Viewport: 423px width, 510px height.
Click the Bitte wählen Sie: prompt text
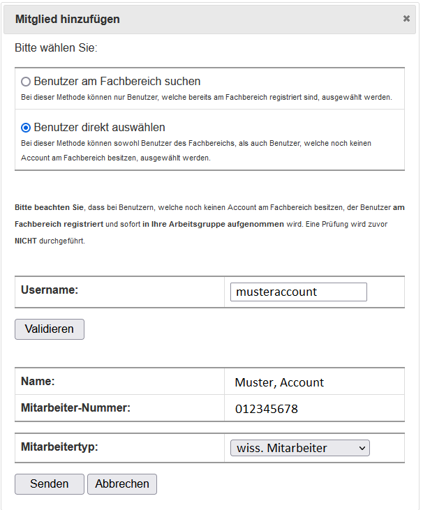pos(56,49)
